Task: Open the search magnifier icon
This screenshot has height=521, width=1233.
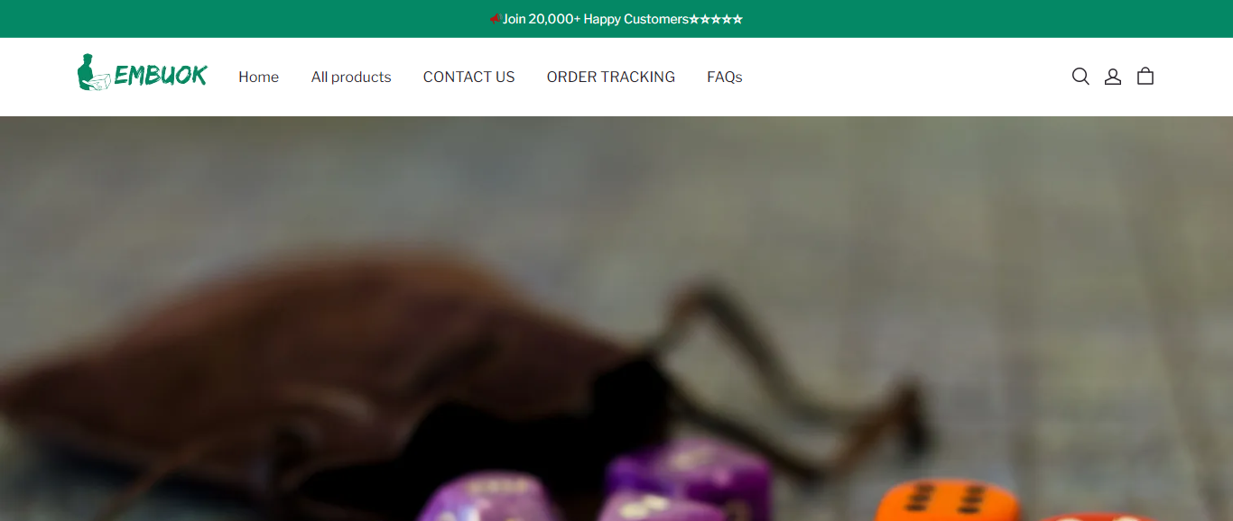Action: (1080, 77)
